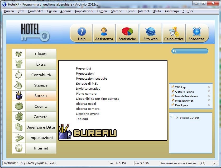Click the pencil icon beside Ostello_Siena
The image size is (221, 168).
click(x=172, y=91)
